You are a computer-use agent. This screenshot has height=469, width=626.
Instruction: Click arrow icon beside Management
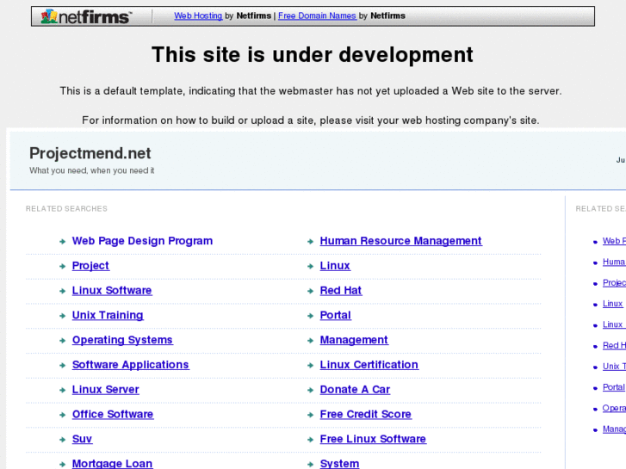tap(310, 341)
